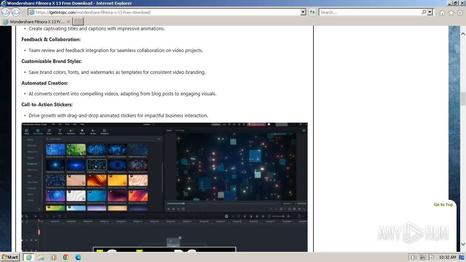The image size is (466, 262).
Task: Click the Feedback & Collaboration heading
Action: 51,39
